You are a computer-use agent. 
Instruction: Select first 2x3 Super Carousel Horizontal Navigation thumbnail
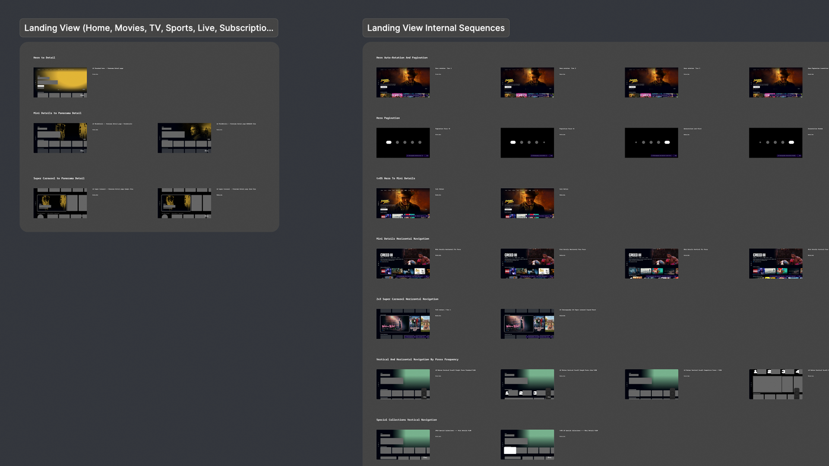click(x=403, y=324)
